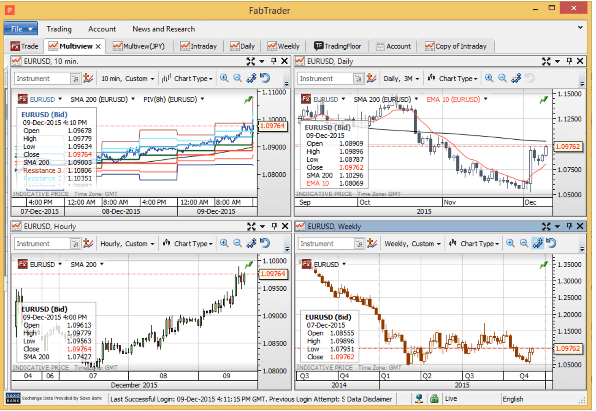
Task: Open the News and Research menu
Action: (x=163, y=29)
